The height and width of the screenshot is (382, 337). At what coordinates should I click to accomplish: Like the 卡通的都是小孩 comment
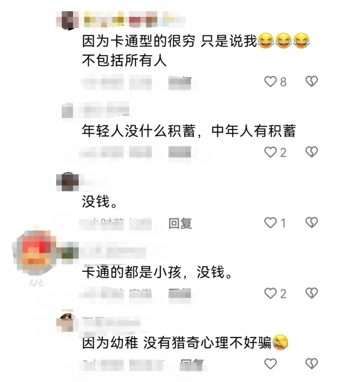point(270,293)
